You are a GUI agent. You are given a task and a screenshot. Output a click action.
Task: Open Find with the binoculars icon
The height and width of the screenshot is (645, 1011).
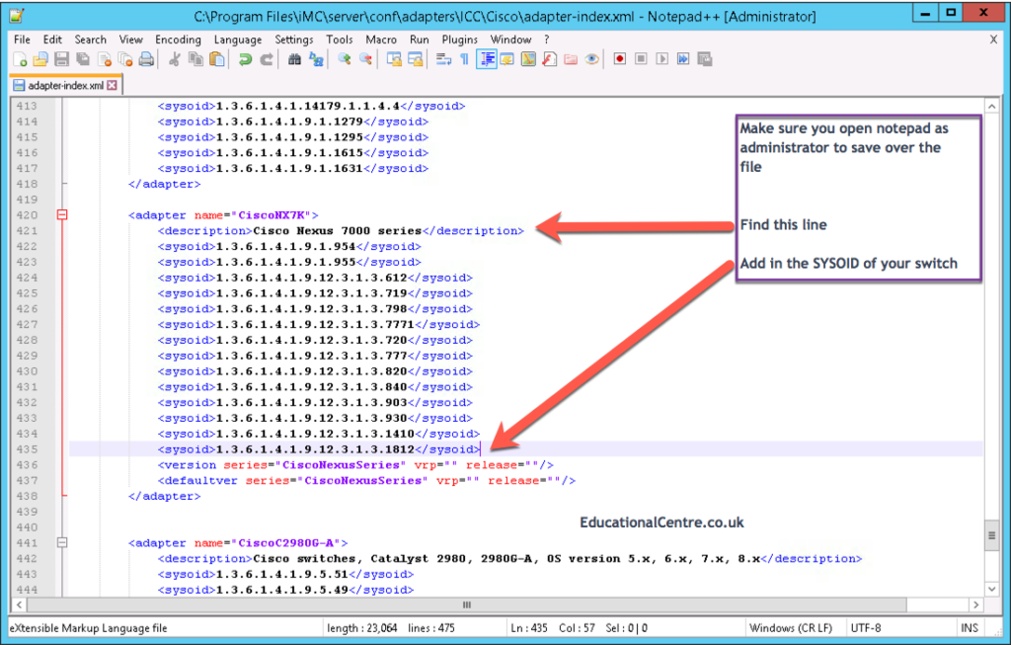294,59
